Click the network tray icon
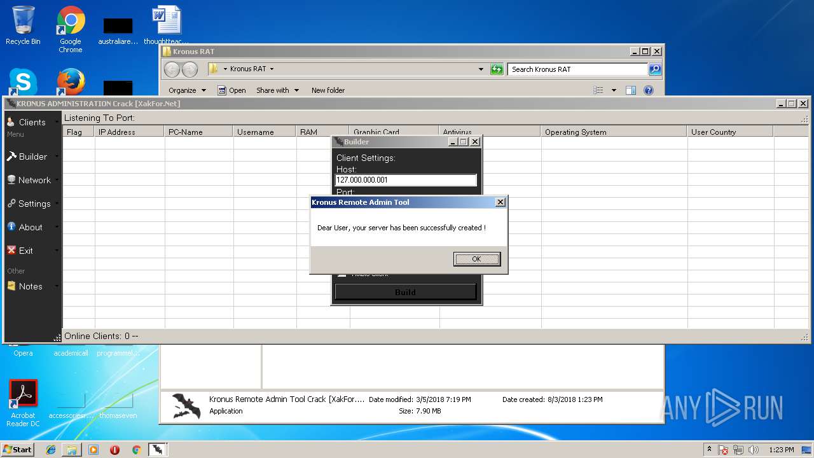The image size is (814, 458). pyautogui.click(x=738, y=450)
